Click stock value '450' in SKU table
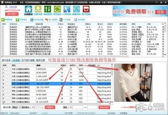This screenshot has height=115, width=168. [81, 98]
